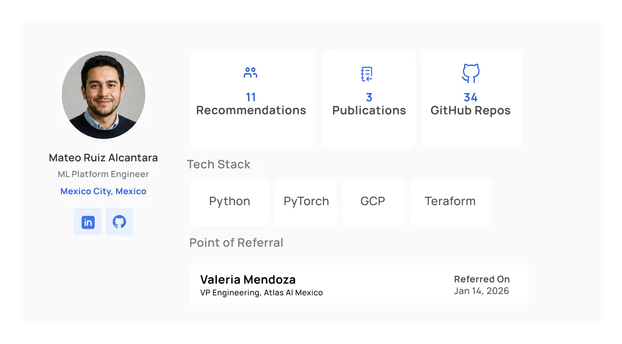Click the Tech Stack section heading
622x344 pixels.
tap(219, 164)
